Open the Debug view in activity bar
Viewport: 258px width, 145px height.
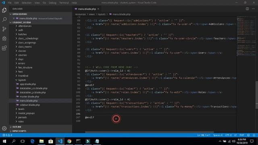pyautogui.click(x=4, y=39)
